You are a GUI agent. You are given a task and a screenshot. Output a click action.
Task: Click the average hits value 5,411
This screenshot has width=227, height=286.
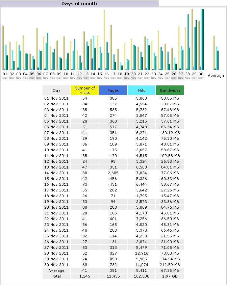(x=142, y=270)
